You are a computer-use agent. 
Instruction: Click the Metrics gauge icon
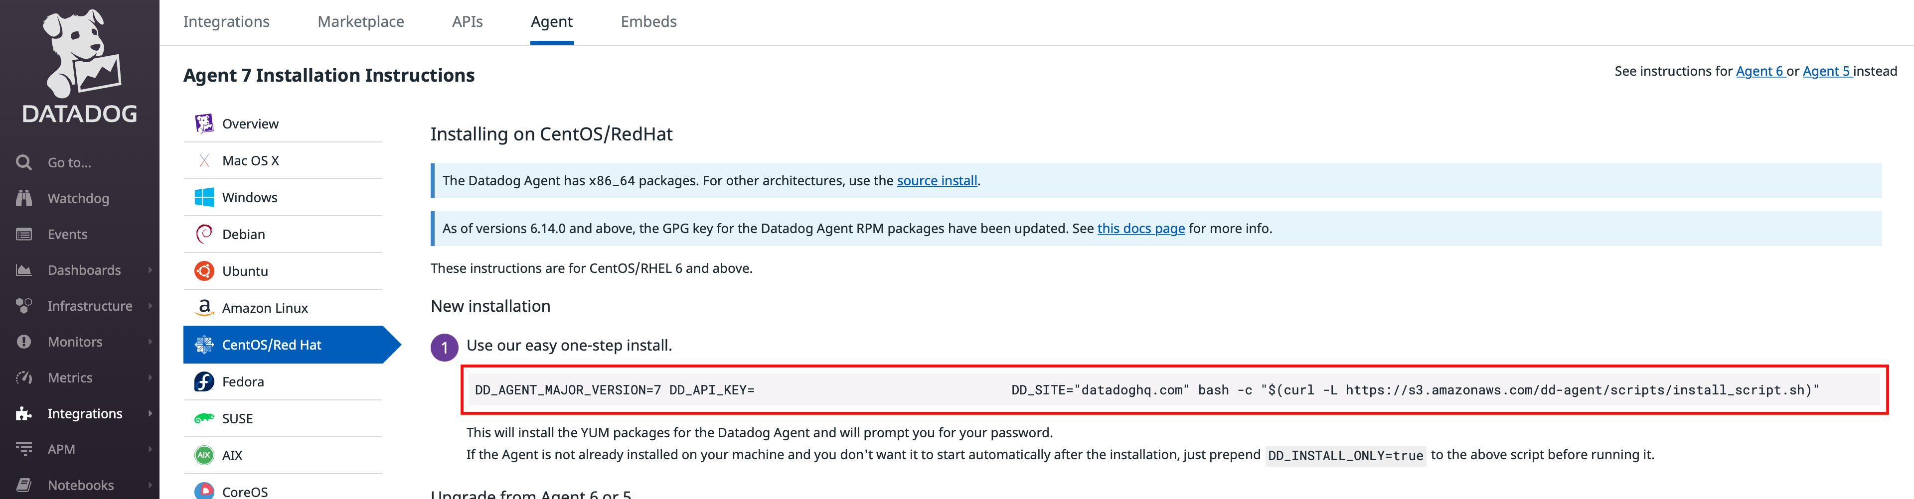24,377
